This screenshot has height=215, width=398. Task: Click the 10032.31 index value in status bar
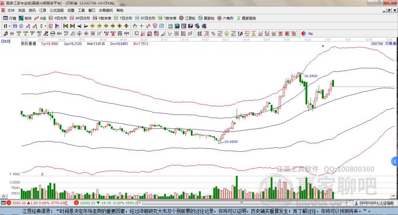(x=87, y=203)
